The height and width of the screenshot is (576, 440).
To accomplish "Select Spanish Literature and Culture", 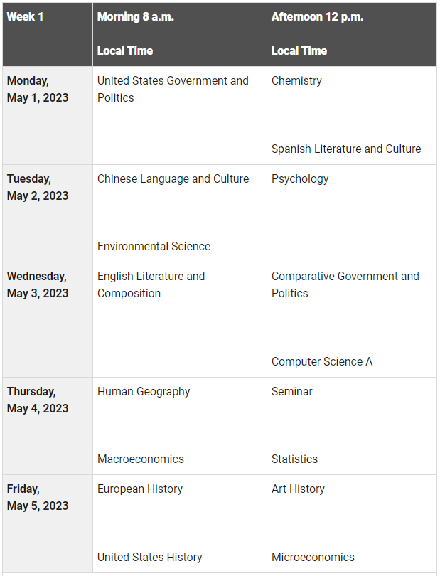I will [345, 149].
